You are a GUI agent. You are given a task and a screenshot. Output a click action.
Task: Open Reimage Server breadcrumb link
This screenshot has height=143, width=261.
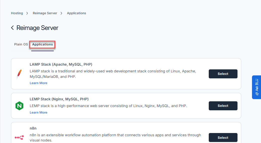click(x=45, y=13)
